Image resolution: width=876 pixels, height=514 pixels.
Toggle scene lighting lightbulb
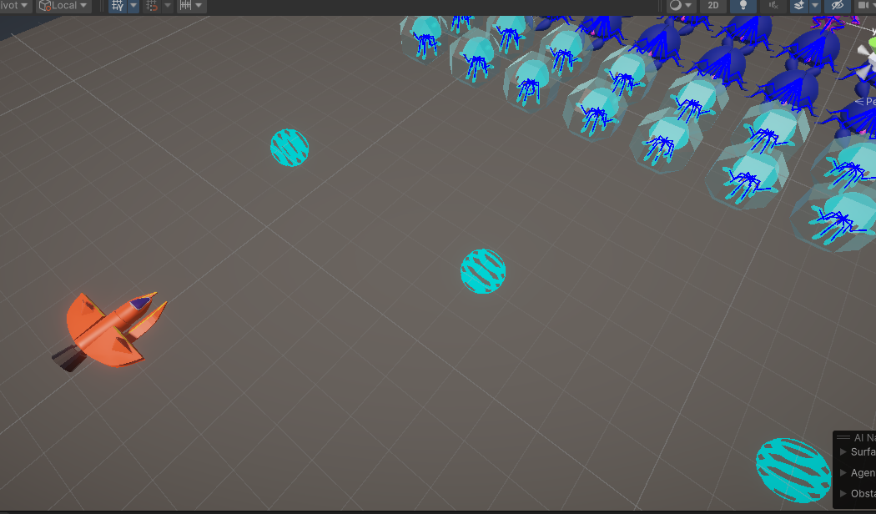pos(743,6)
